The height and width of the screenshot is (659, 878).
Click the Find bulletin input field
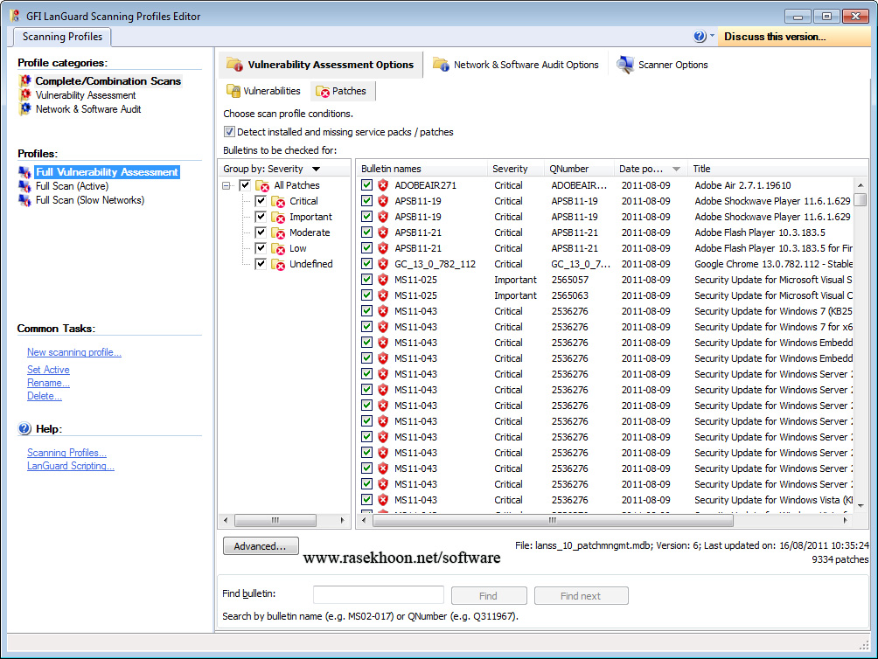tap(379, 594)
